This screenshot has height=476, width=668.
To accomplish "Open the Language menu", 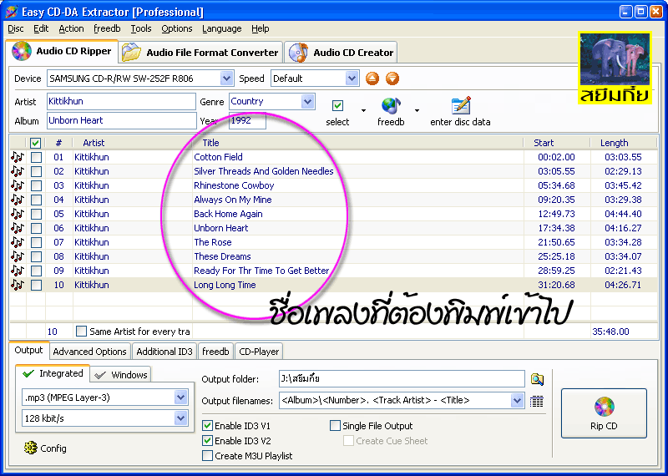I will (222, 28).
